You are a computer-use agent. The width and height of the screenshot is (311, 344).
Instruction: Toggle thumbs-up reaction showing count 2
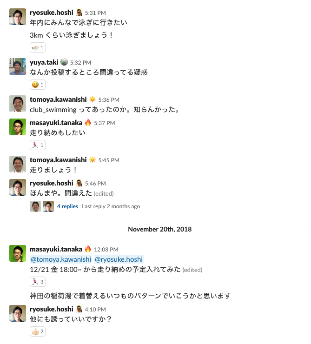(x=37, y=331)
